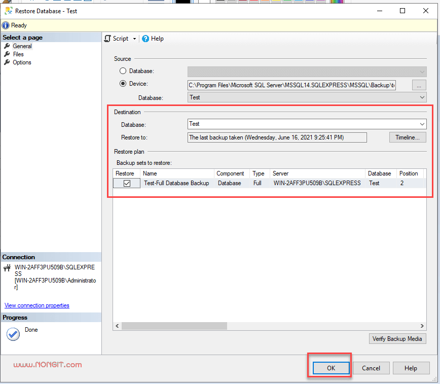Open the Timeline dialog
This screenshot has width=440, height=384.
pyautogui.click(x=408, y=137)
